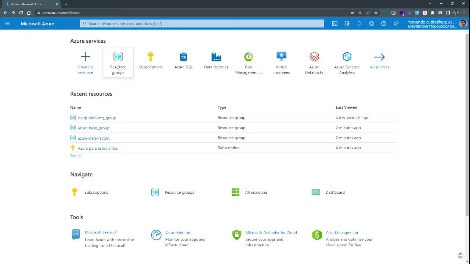The width and height of the screenshot is (470, 264).
Task: Click the All resources grid icon
Action: click(235, 192)
